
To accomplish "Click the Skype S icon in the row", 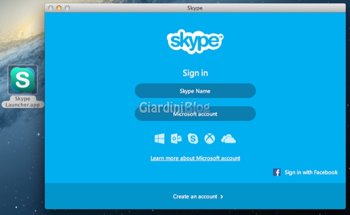I will pos(193,139).
